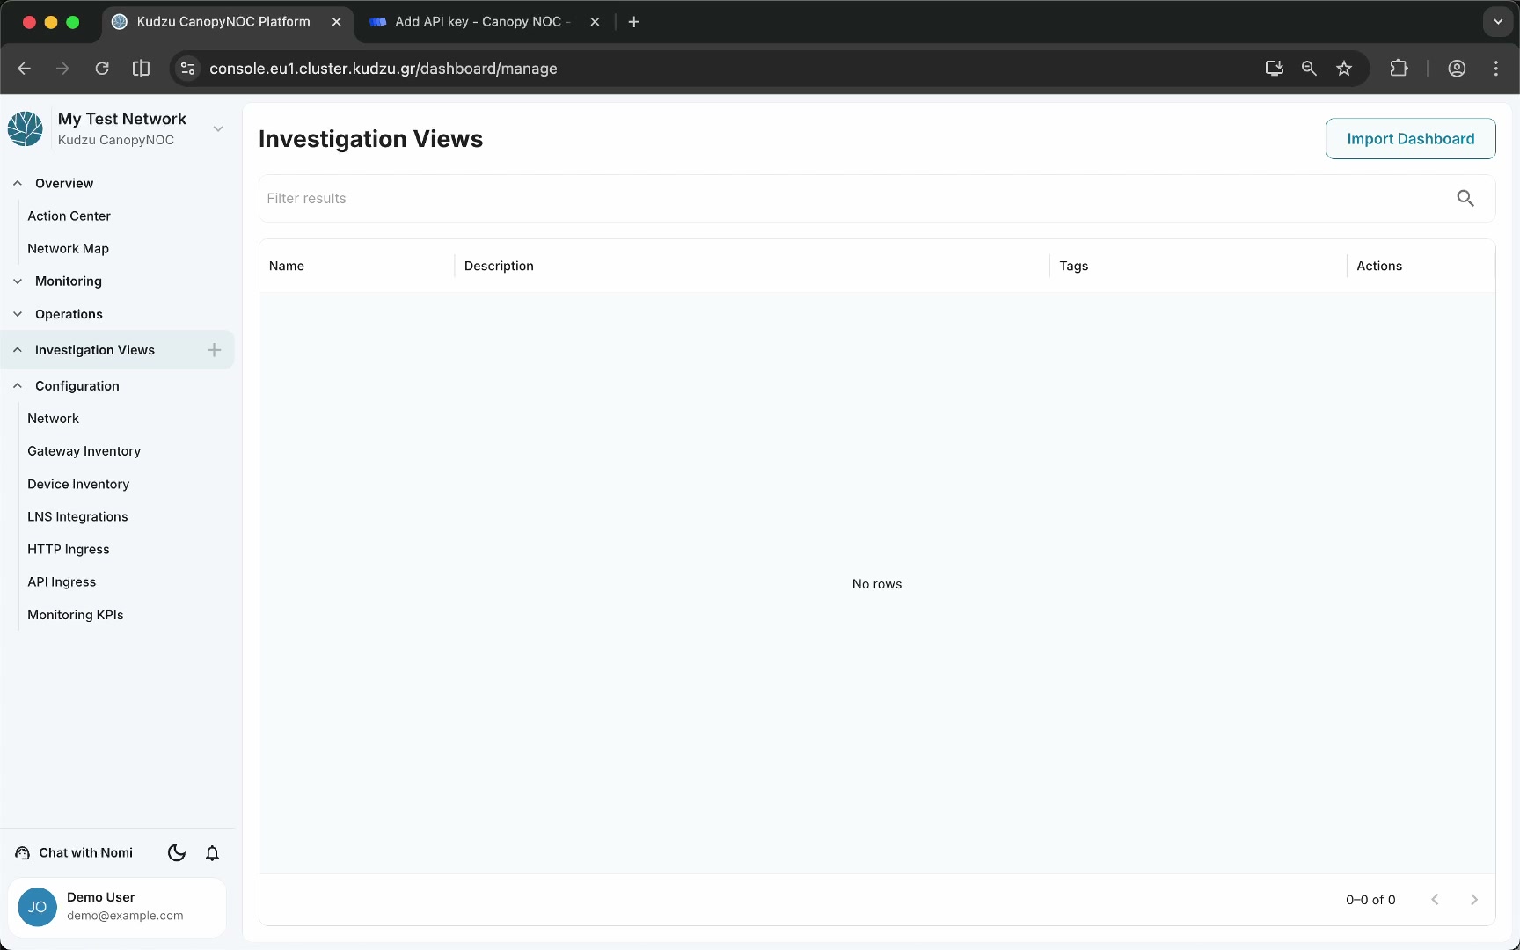Image resolution: width=1520 pixels, height=950 pixels.
Task: Open Demo User profile card
Action: [117, 907]
